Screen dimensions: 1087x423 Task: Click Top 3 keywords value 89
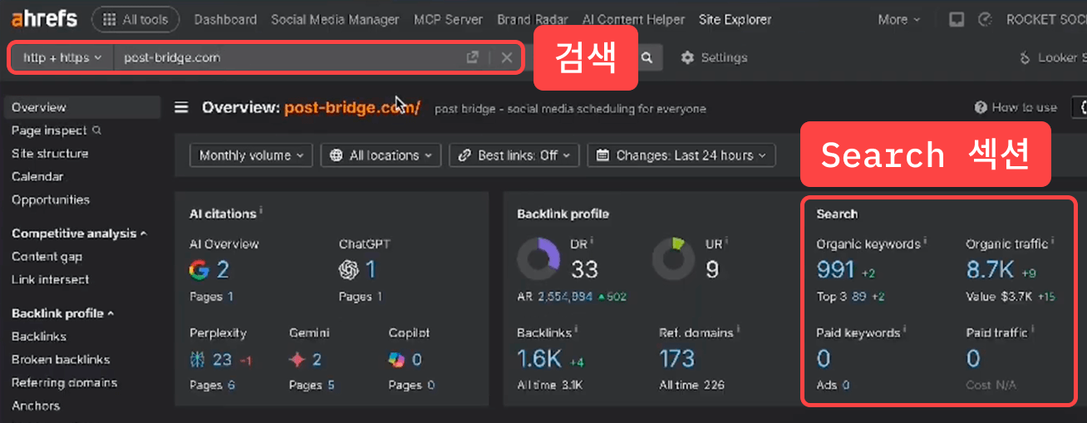coord(858,297)
